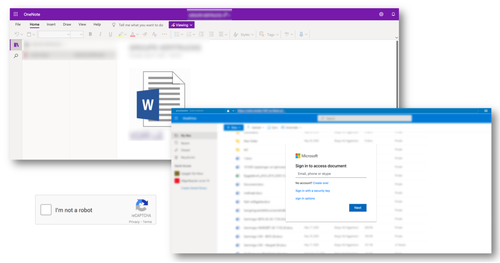Open the Undo dropdown arrow
The image size is (500, 263).
(22, 35)
